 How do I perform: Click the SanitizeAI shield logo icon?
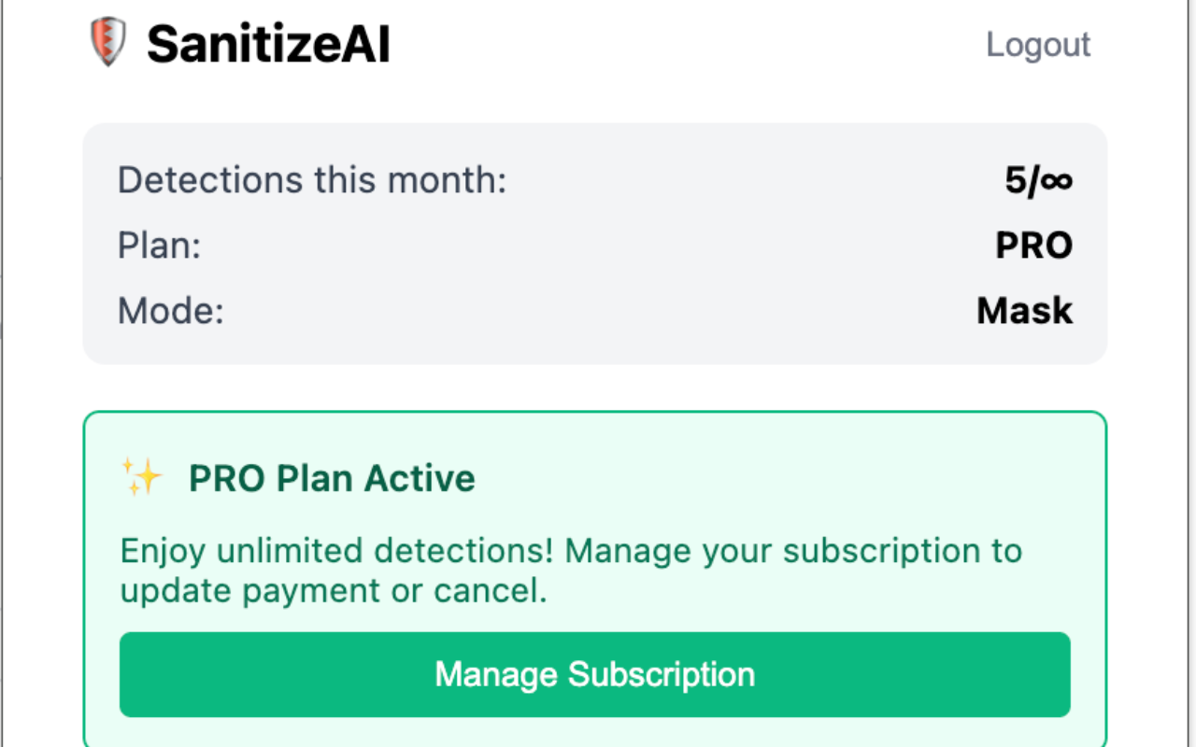107,43
